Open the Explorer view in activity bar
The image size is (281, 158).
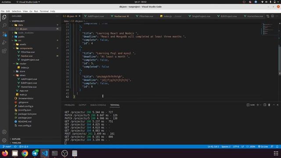(4, 17)
